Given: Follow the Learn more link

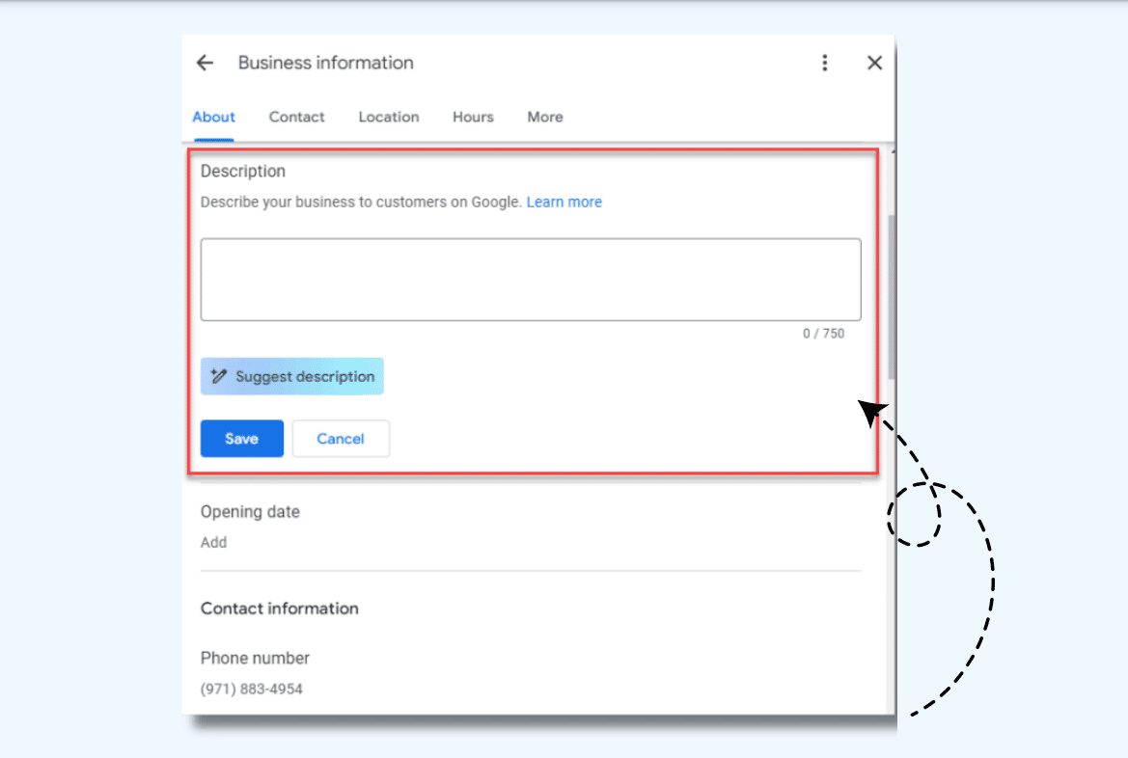Looking at the screenshot, I should 564,202.
